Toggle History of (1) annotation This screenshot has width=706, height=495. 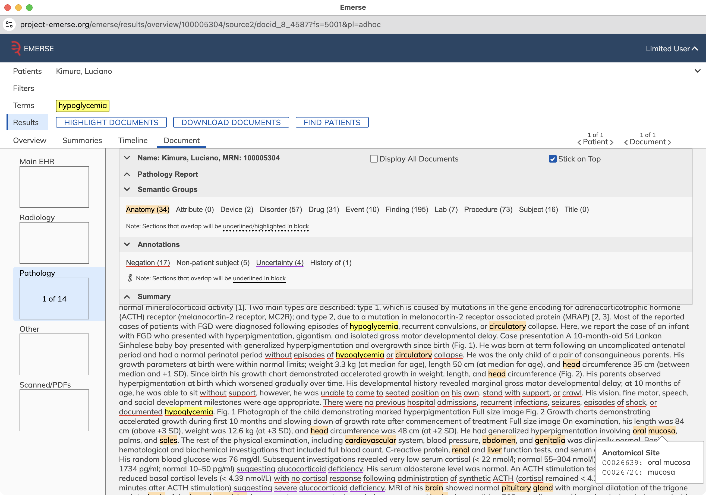(x=330, y=262)
